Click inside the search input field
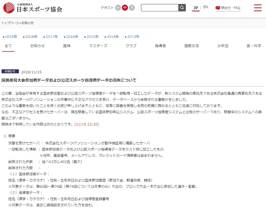The image size is (266, 209). tap(160, 8)
